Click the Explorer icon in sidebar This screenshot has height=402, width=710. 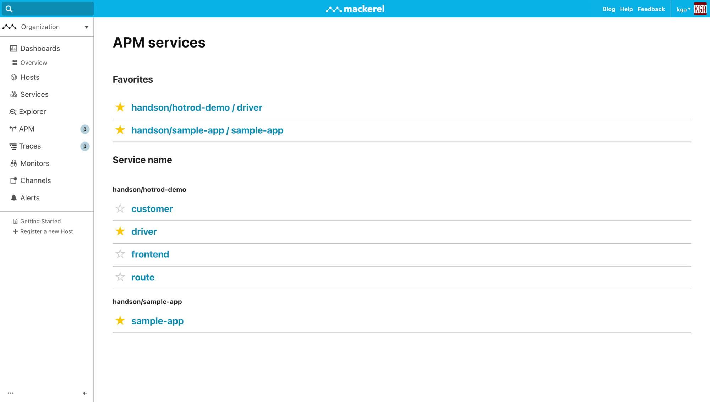pyautogui.click(x=13, y=112)
